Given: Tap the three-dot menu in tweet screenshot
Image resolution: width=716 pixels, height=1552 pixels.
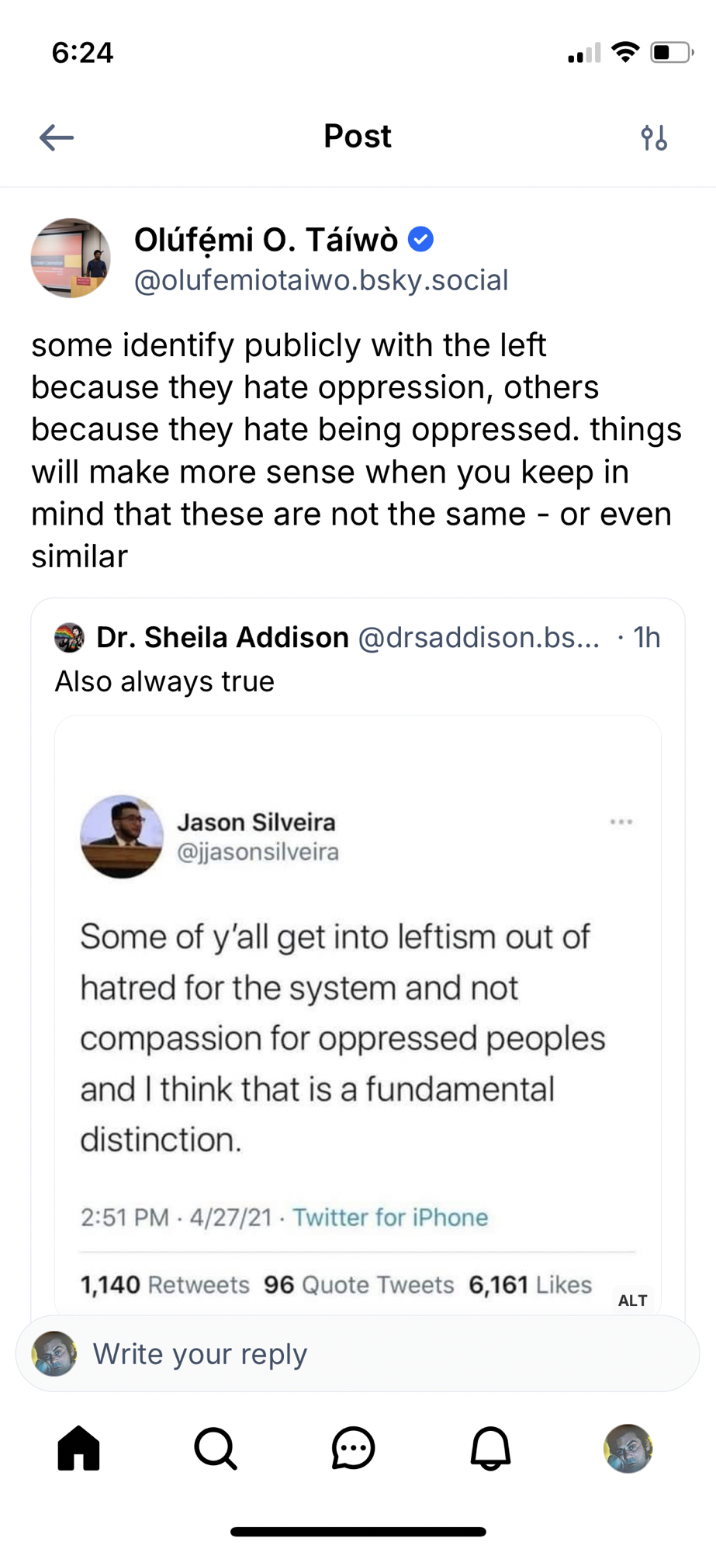Looking at the screenshot, I should (621, 822).
